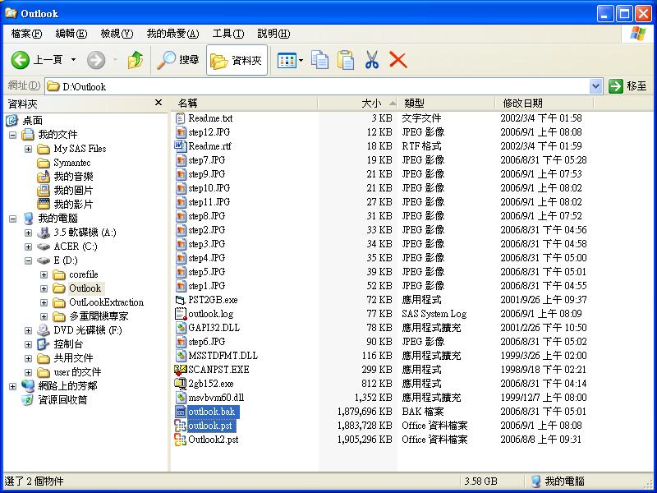Open the Back button history dropdown arrow
657x493 pixels.
point(73,60)
